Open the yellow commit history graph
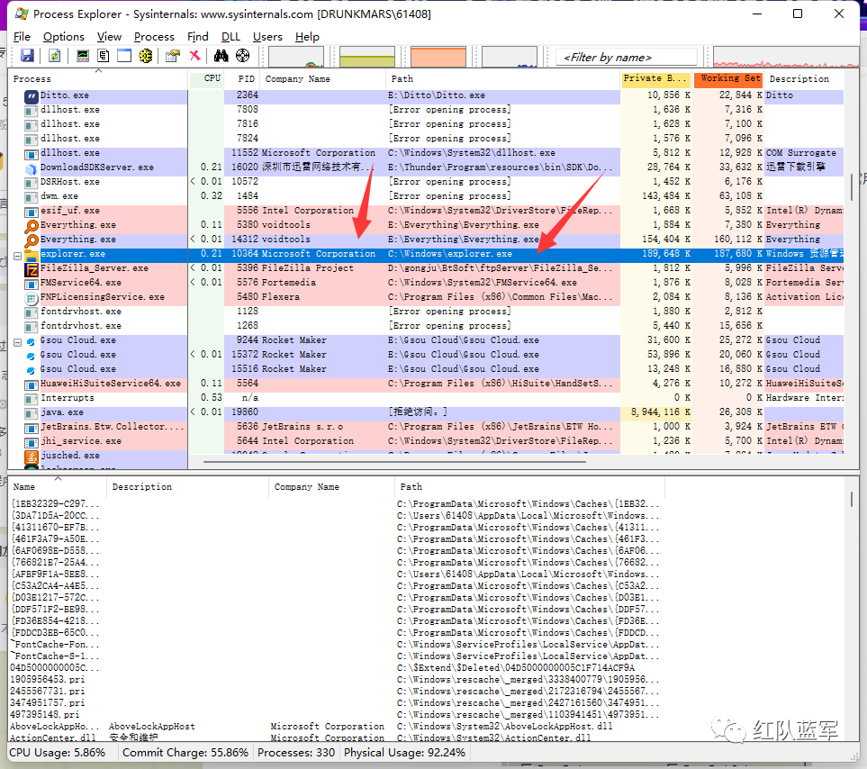This screenshot has width=867, height=769. point(367,57)
